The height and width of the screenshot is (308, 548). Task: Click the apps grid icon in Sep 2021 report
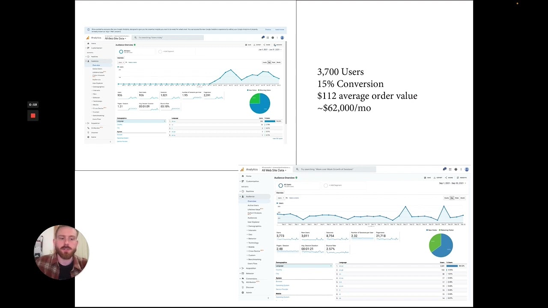pos(450,169)
